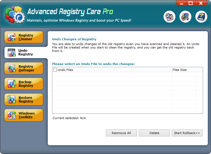The width and height of the screenshot is (211, 154).
Task: Go to Backup Registry section
Action: coord(24,84)
